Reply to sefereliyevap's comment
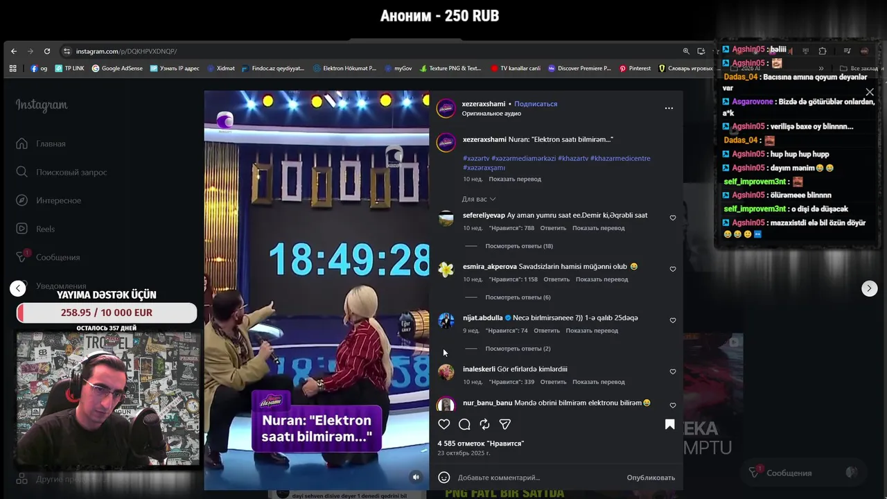The image size is (887, 499). 553,228
